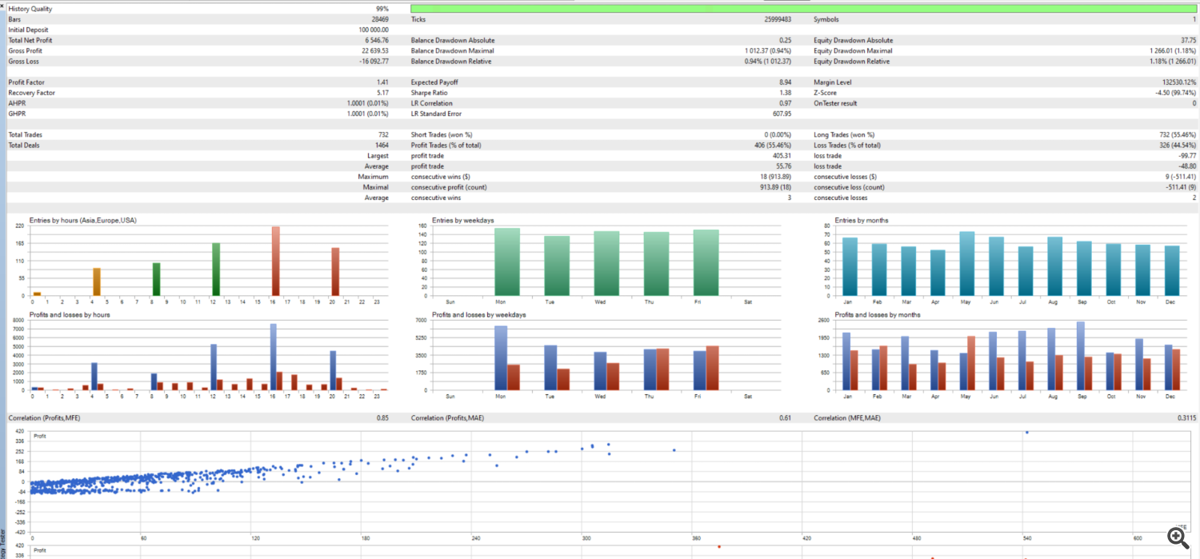The height and width of the screenshot is (559, 1200).
Task: Select the Profit Factor row label
Action: [25, 82]
